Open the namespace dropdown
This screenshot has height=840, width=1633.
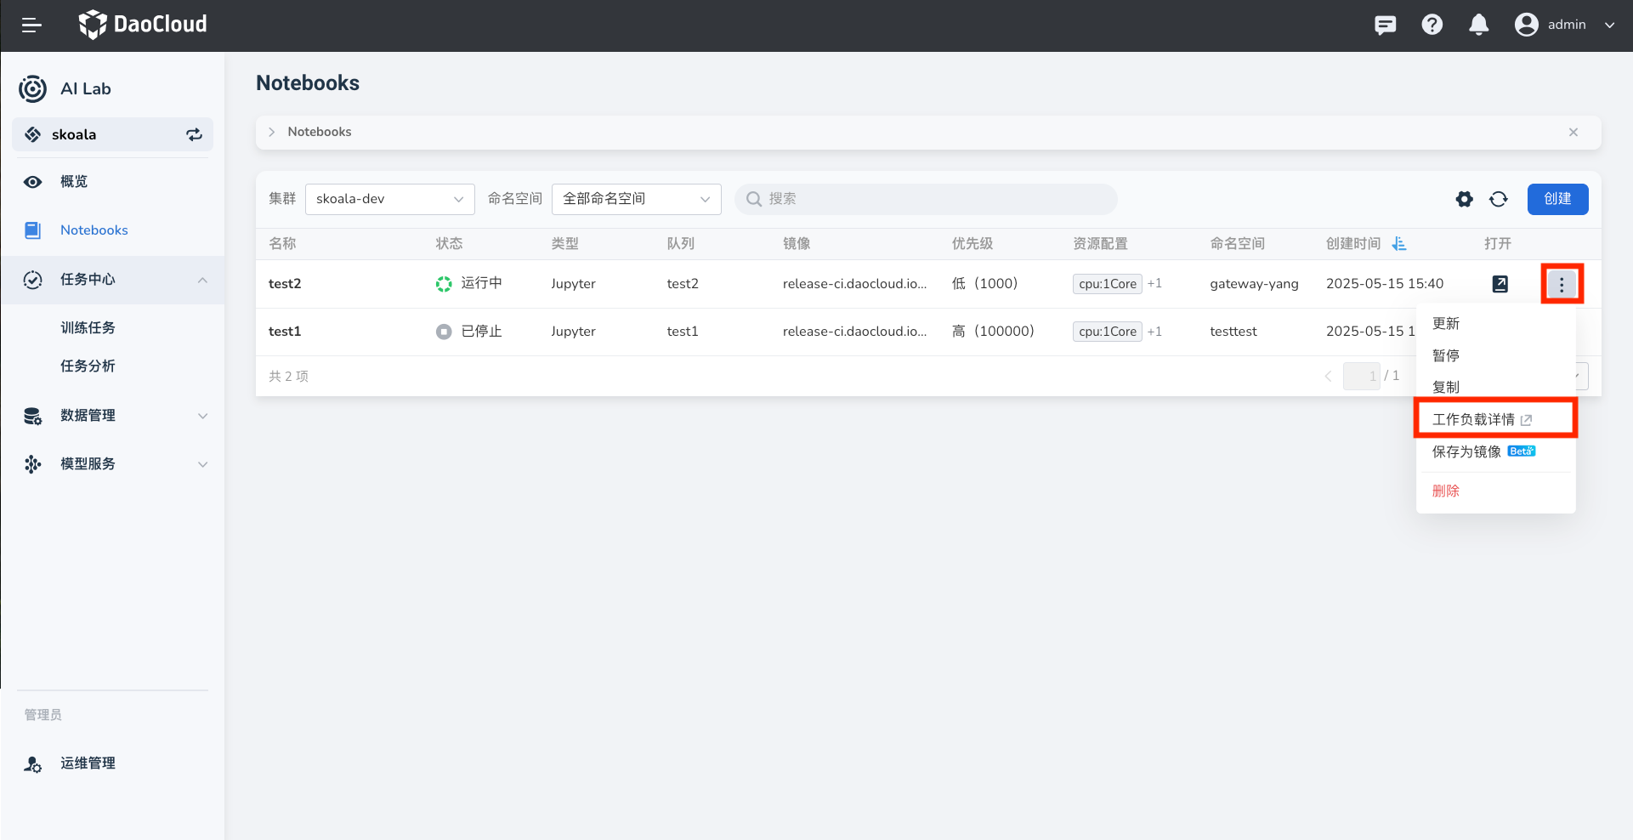coord(636,199)
